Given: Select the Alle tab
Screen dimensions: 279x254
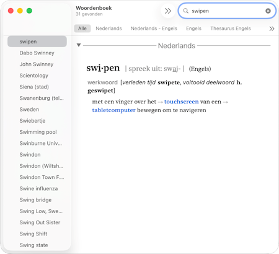Looking at the screenshot, I should pos(82,28).
